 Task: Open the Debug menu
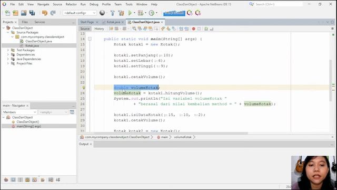click(x=94, y=4)
